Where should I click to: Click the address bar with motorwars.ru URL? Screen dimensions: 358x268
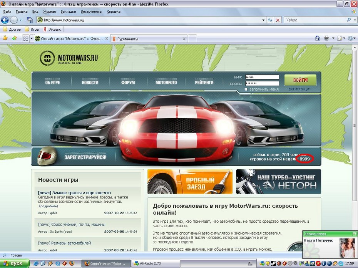151,20
